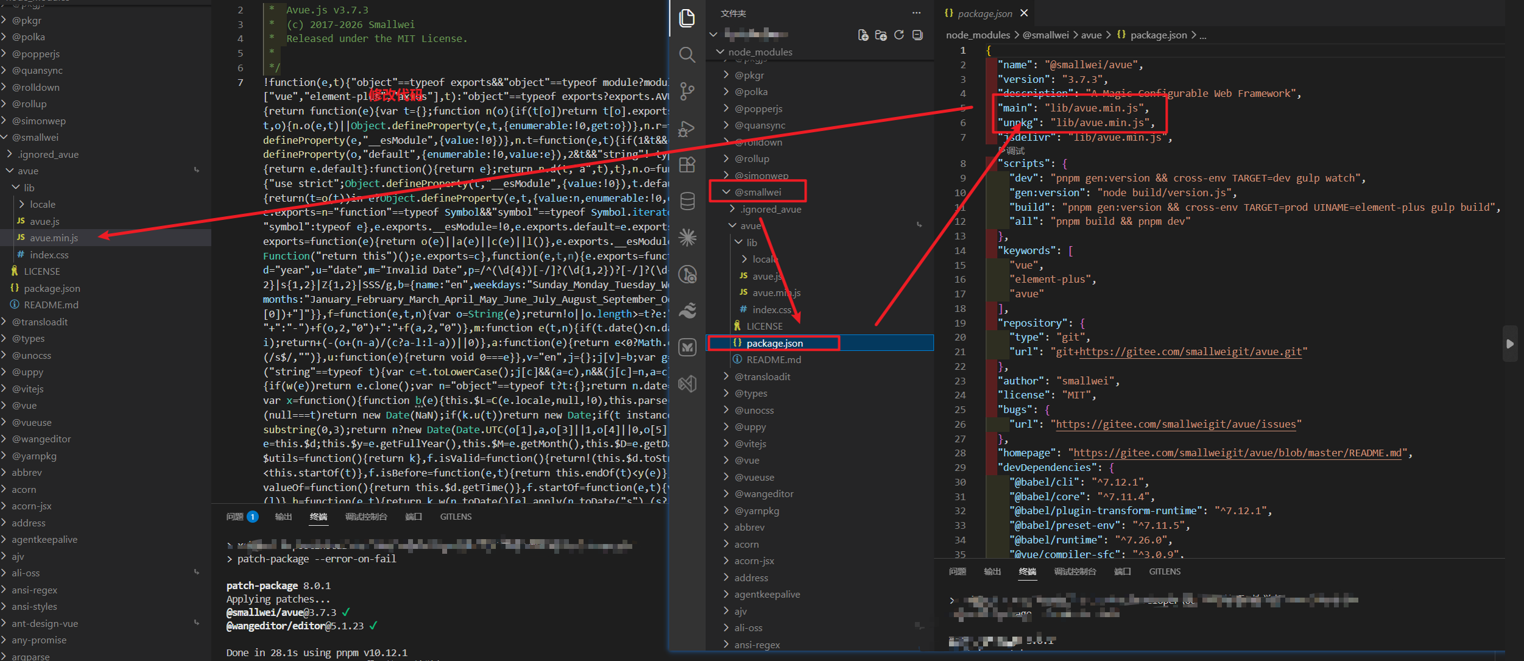Collapse all folders in the explorer
Viewport: 1524px width, 661px height.
(917, 35)
